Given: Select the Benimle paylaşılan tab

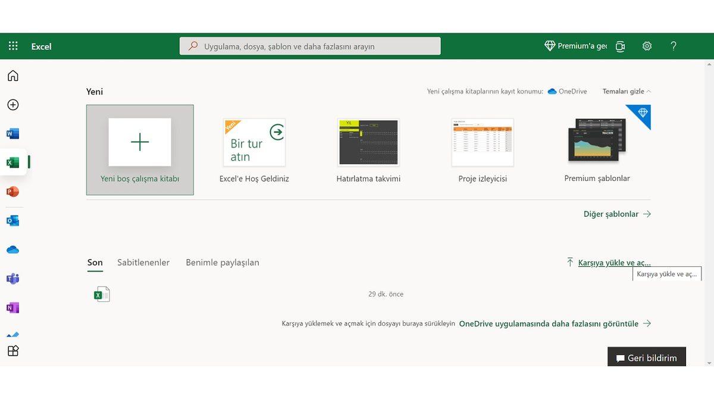Looking at the screenshot, I should click(222, 262).
